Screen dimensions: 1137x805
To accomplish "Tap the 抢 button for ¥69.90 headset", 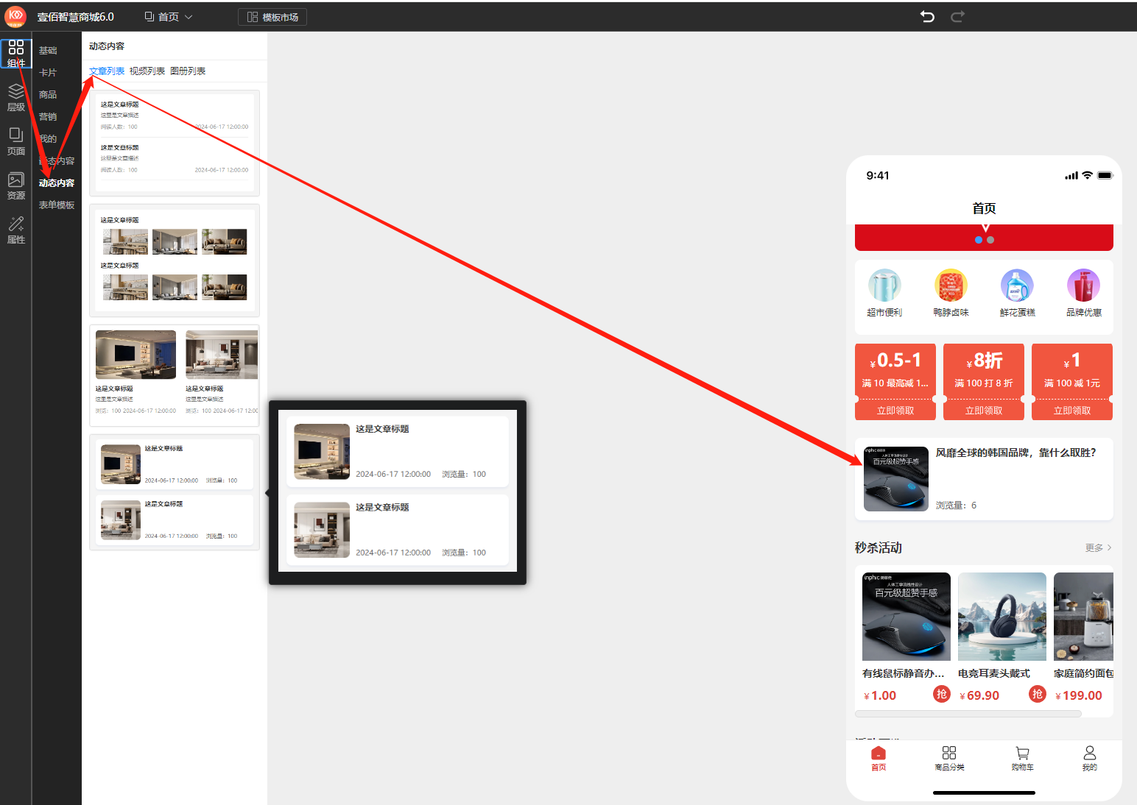I will coord(1037,694).
